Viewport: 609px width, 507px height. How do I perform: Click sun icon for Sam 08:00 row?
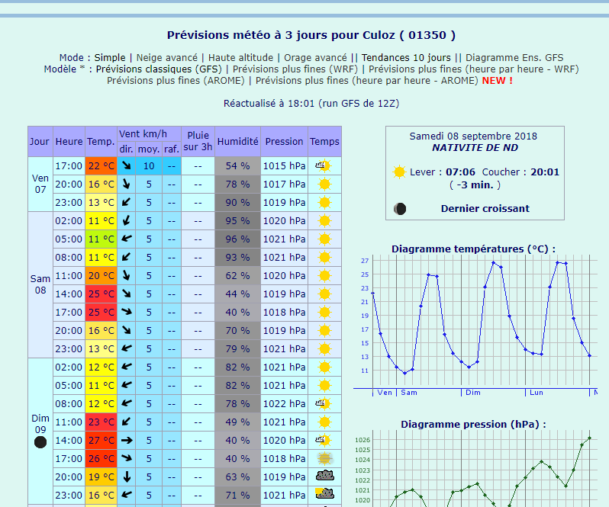click(x=324, y=257)
